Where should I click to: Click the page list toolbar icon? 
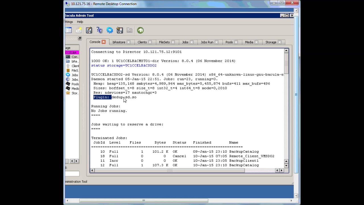pyautogui.click(x=68, y=30)
